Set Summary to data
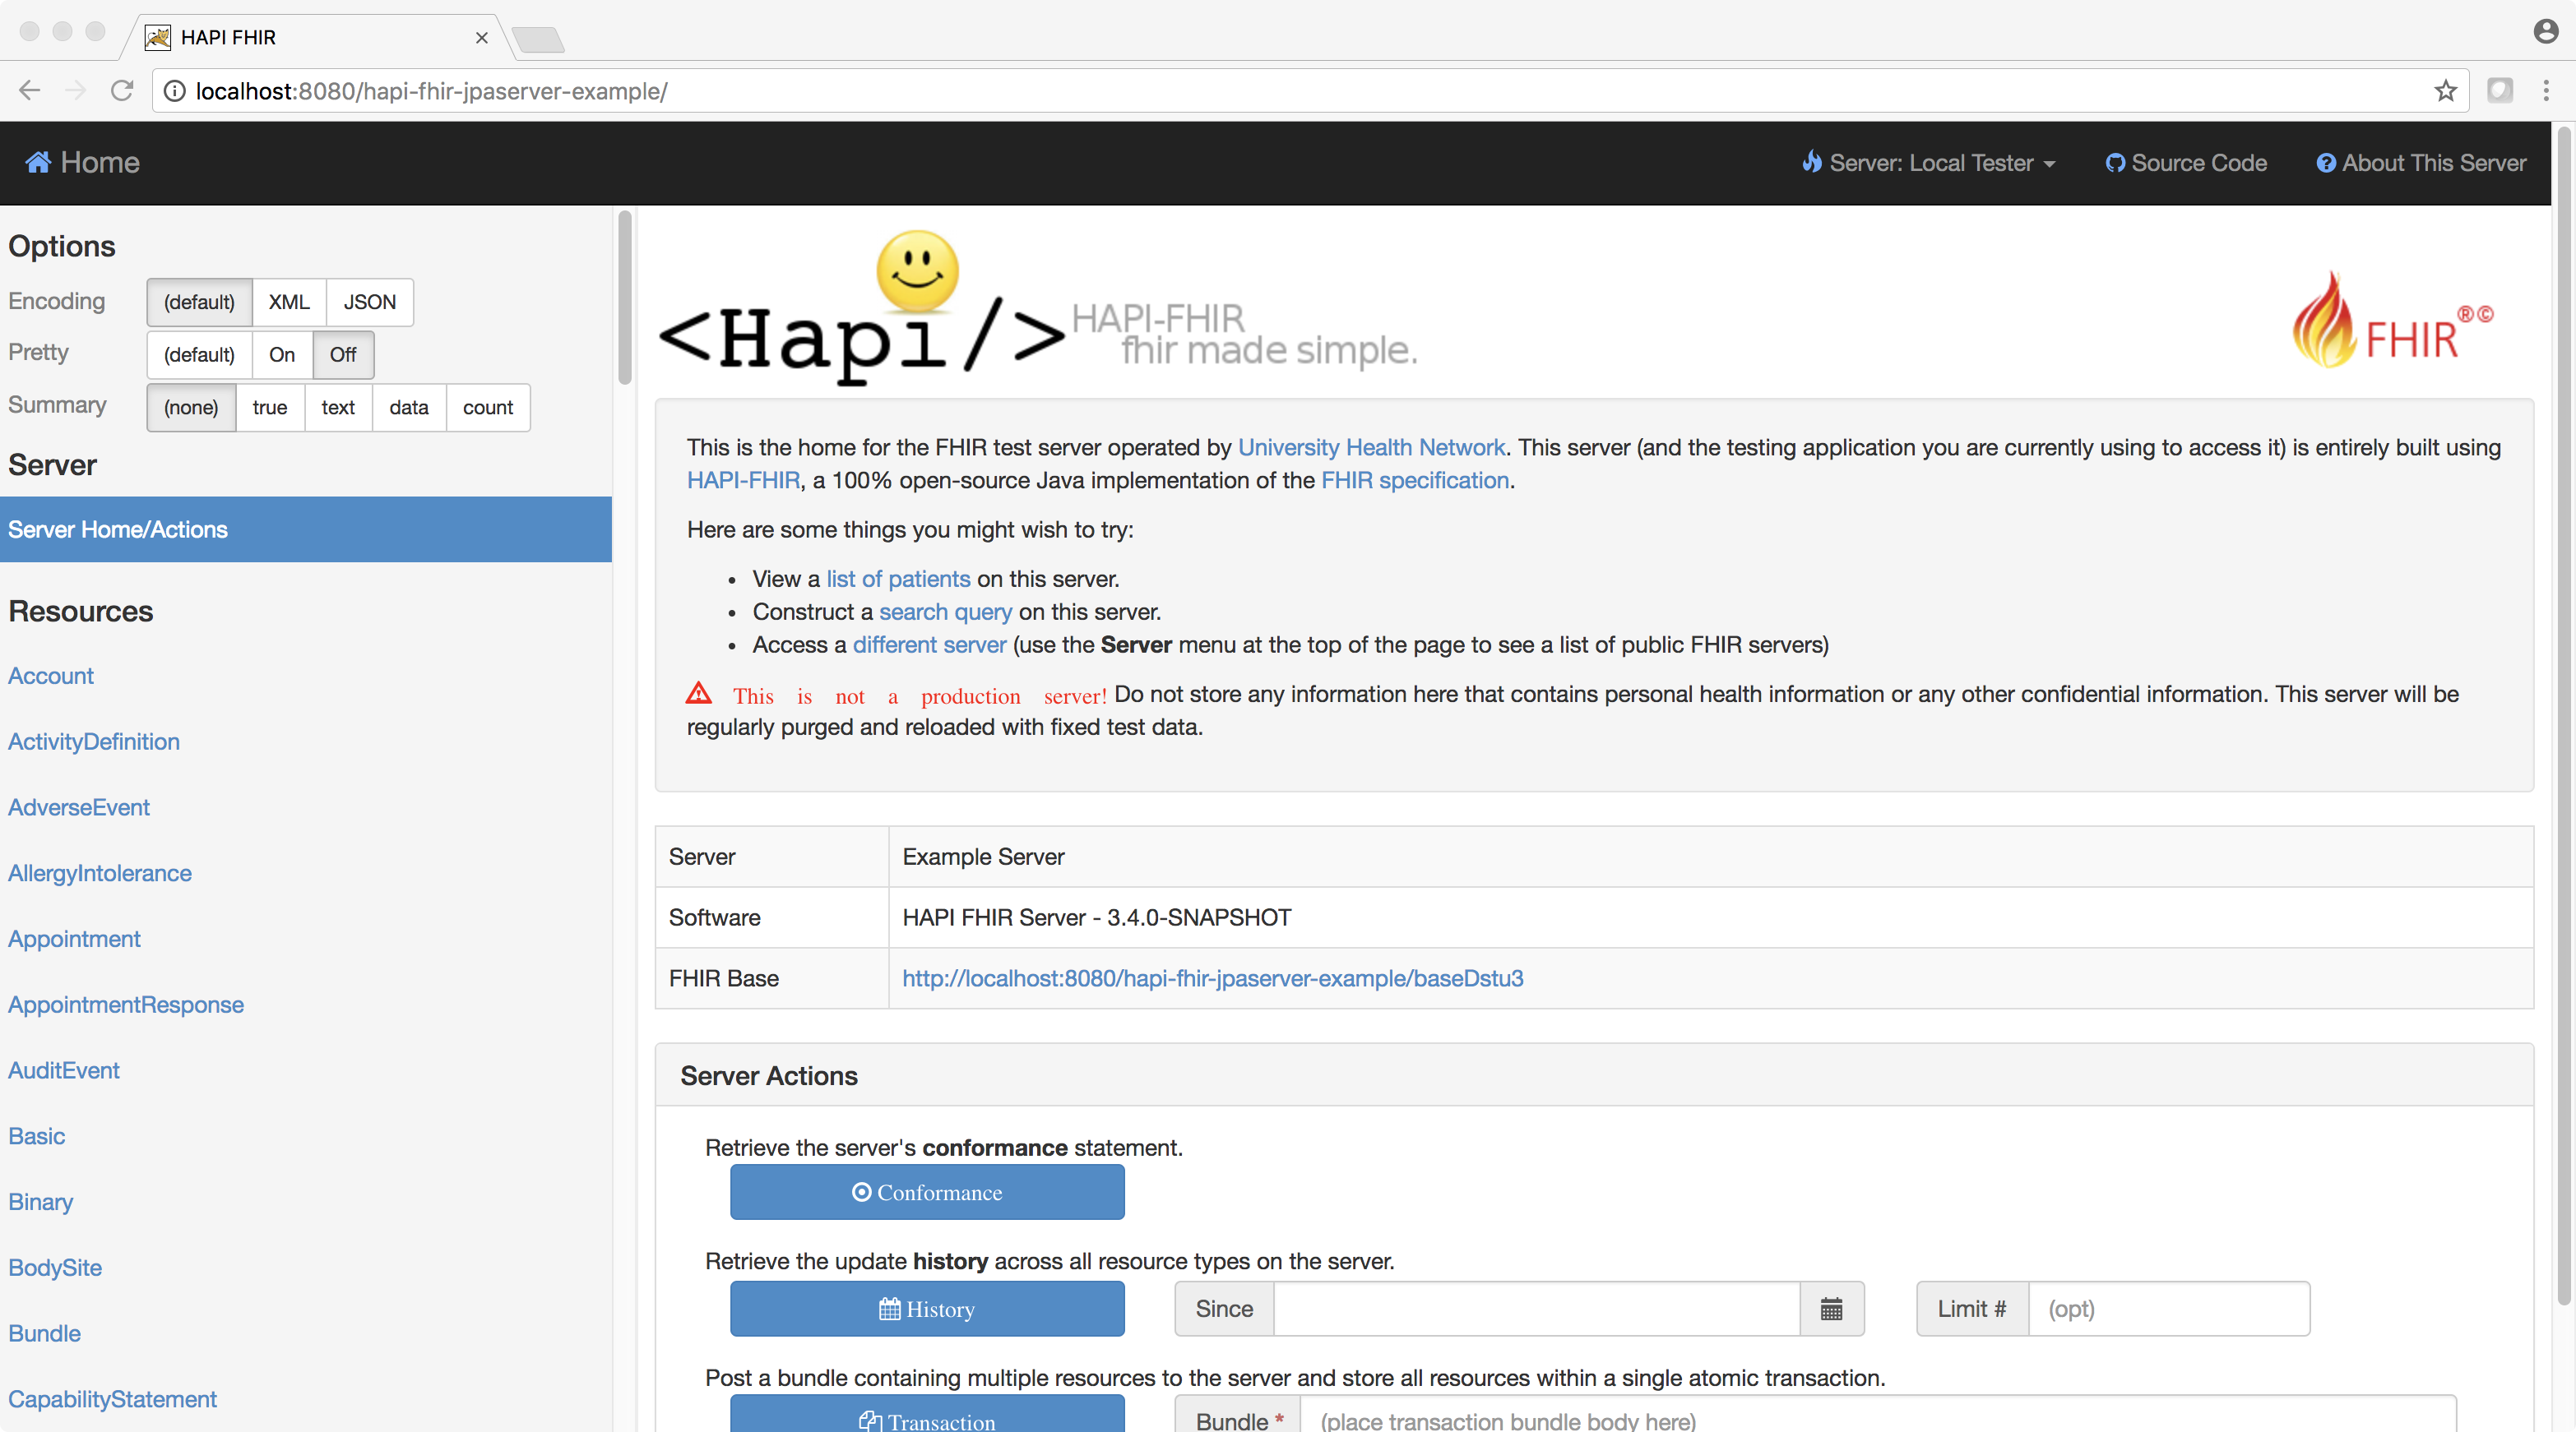2576x1432 pixels. pos(409,408)
